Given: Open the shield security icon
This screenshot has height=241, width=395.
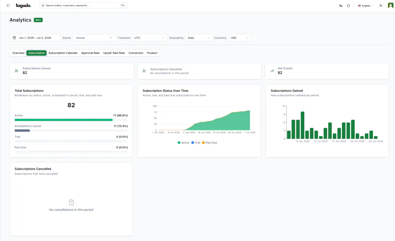Looking at the screenshot, I should click(x=348, y=6).
